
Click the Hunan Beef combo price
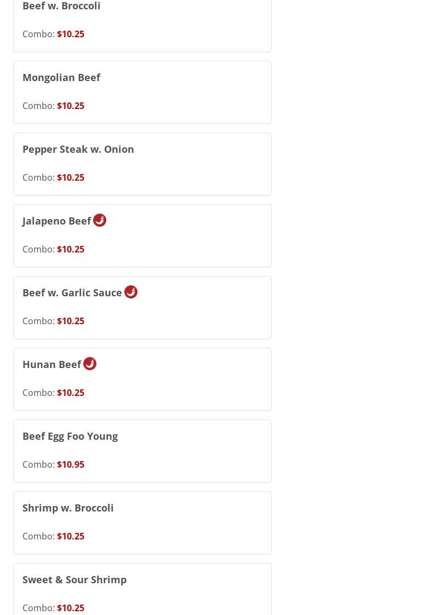pyautogui.click(x=71, y=393)
